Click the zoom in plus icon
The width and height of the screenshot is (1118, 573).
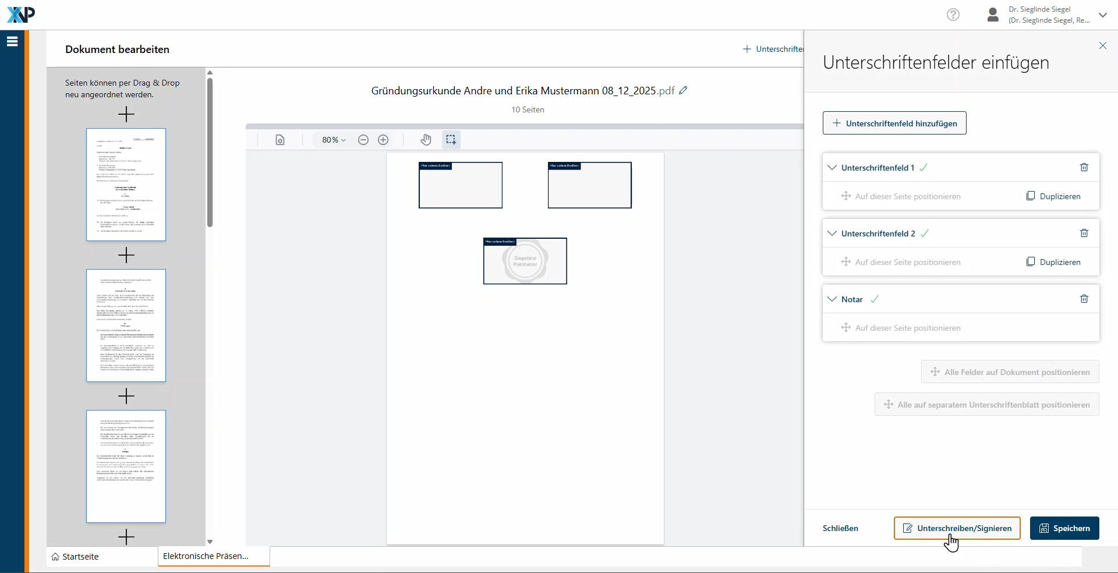[x=383, y=140]
